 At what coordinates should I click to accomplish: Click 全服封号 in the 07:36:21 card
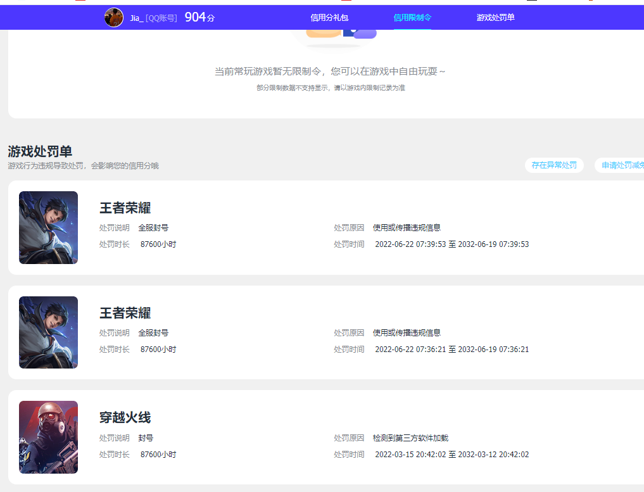click(x=153, y=332)
